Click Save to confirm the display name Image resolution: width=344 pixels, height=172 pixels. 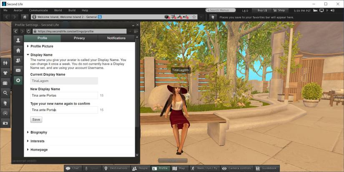pyautogui.click(x=36, y=120)
